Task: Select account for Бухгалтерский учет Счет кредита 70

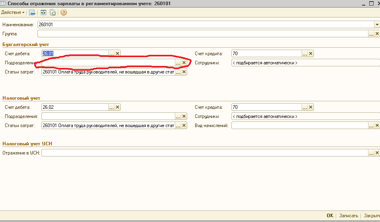Action: [x=305, y=54]
